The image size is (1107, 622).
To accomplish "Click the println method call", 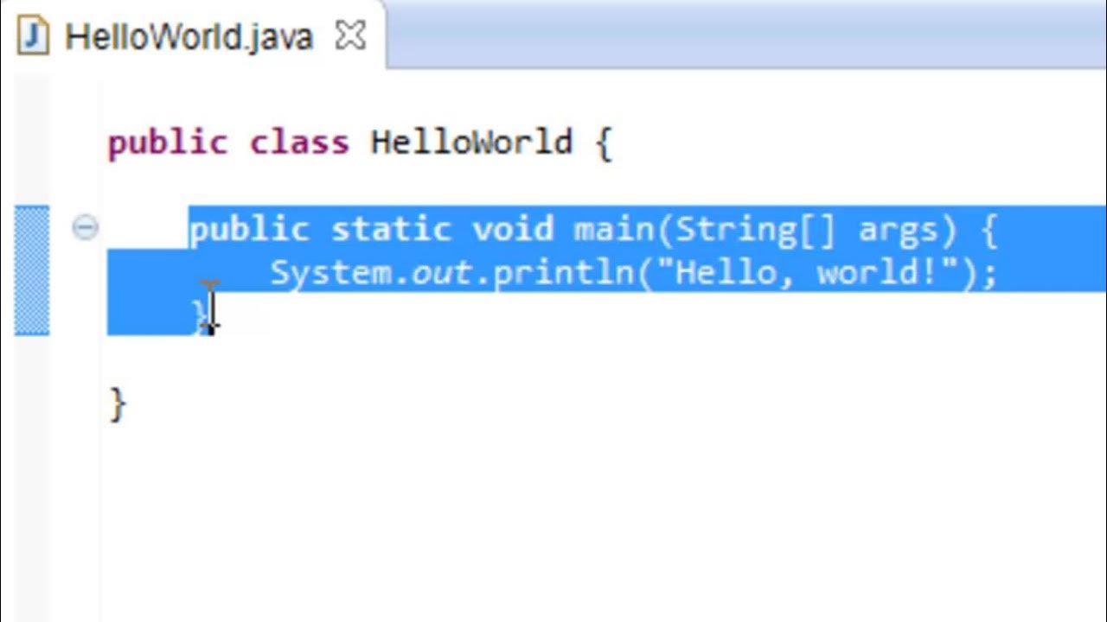I will (563, 274).
